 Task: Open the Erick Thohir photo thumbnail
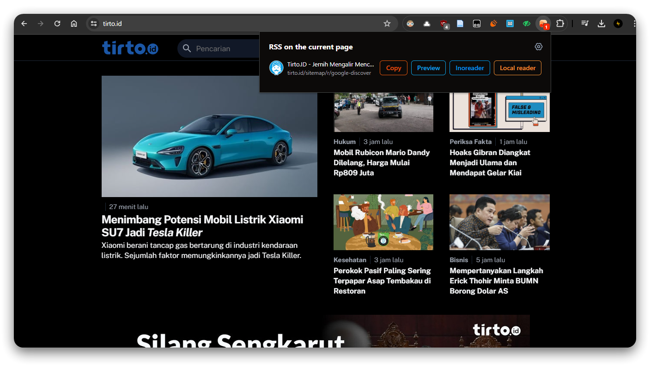click(499, 222)
